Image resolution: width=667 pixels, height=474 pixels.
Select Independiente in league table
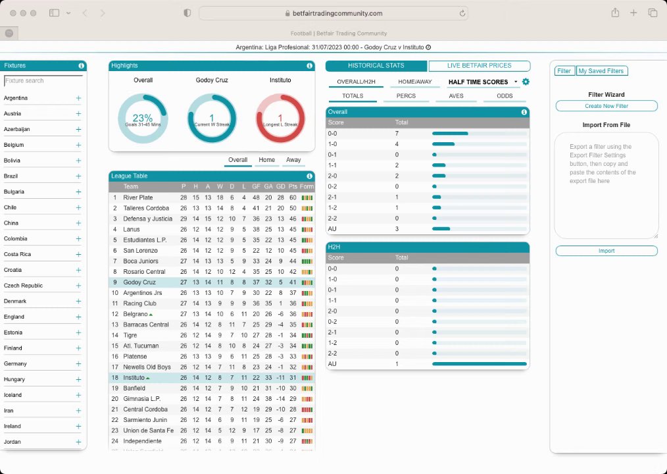coord(212,441)
